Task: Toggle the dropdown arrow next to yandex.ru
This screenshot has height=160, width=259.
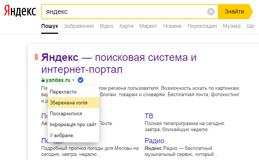Action: coord(73,80)
